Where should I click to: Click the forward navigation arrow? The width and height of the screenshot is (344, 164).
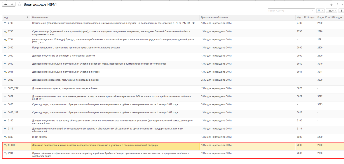pyautogui.click(x=12, y=4)
